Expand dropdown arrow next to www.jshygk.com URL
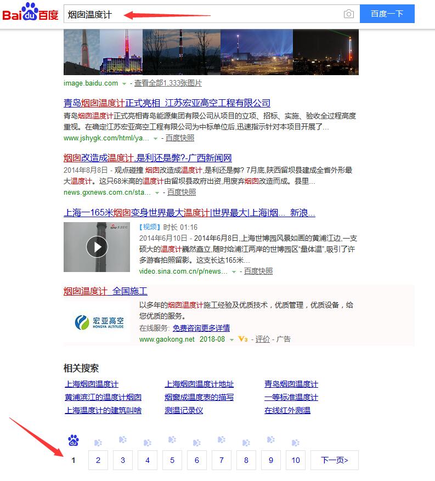 point(156,139)
